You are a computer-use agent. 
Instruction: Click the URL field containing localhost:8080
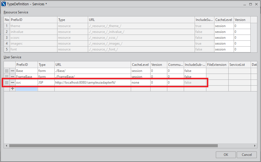click(x=92, y=83)
